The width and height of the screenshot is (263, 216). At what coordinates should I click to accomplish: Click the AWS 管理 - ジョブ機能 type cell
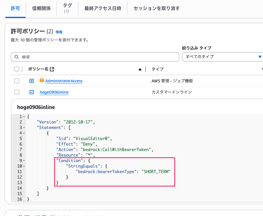click(x=172, y=81)
